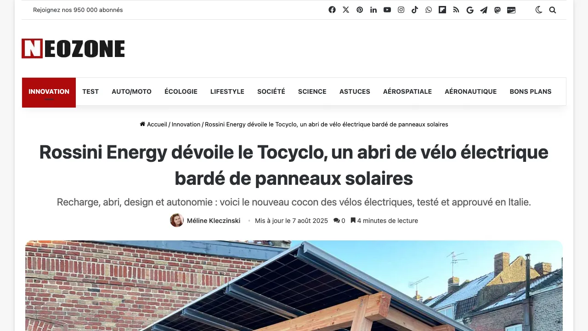
Task: Open the Telegram icon link
Action: tap(484, 10)
